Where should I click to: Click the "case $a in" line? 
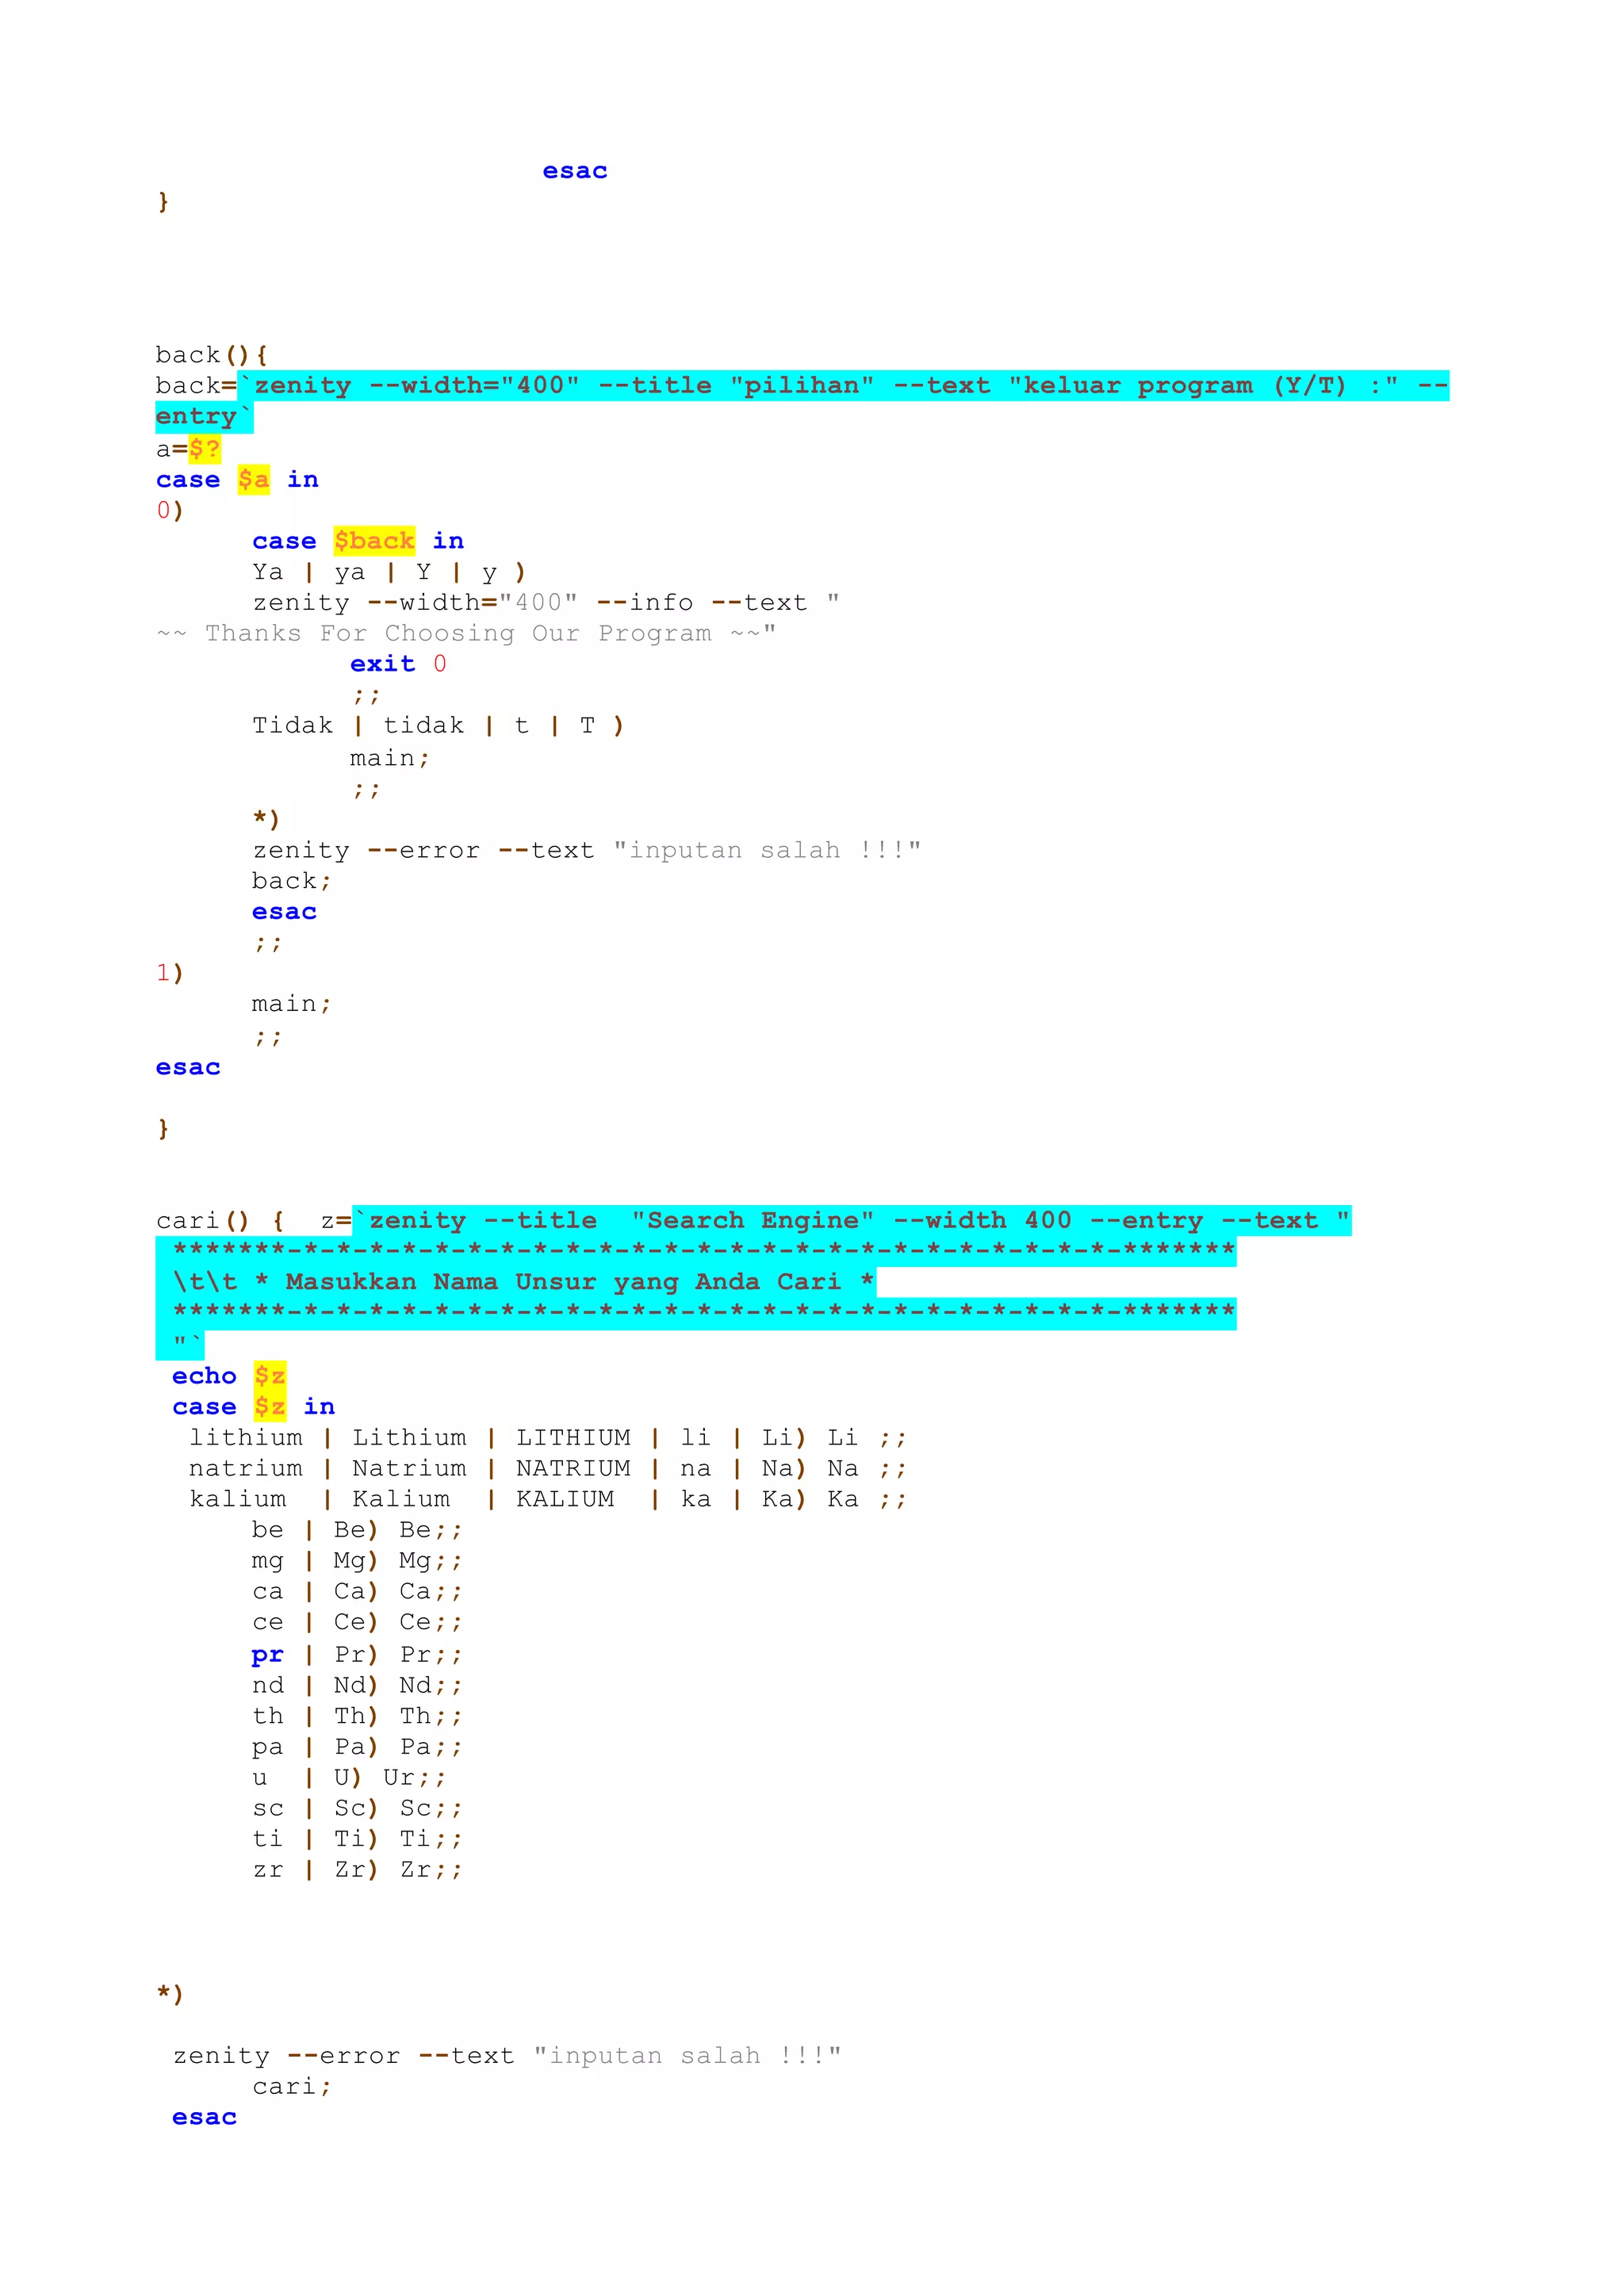237,480
